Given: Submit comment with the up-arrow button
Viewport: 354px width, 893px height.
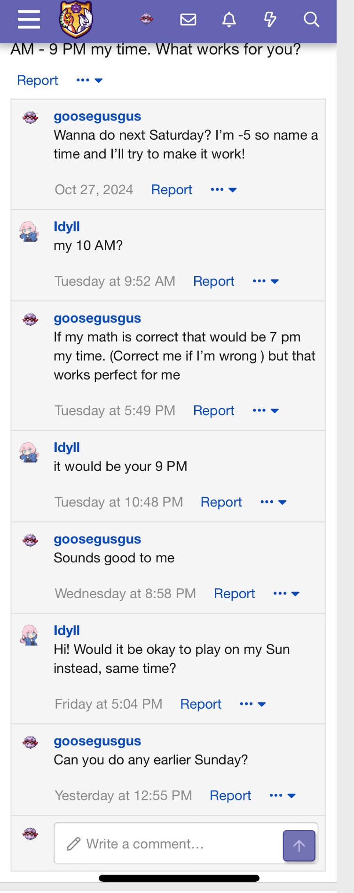Looking at the screenshot, I should [299, 846].
